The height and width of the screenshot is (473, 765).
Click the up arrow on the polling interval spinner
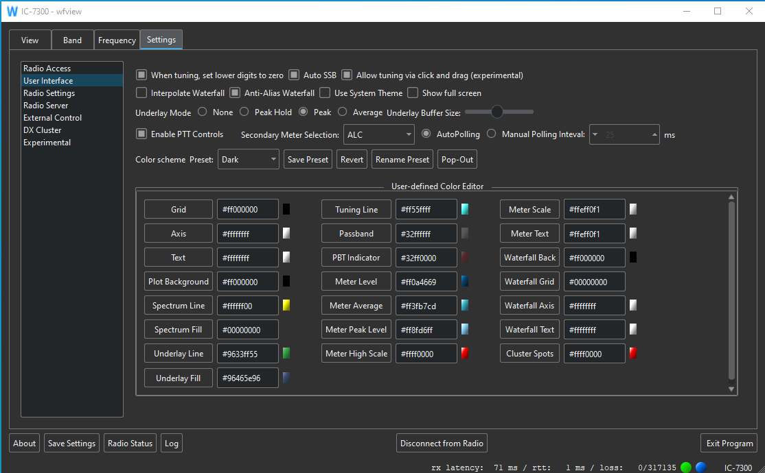pos(653,130)
